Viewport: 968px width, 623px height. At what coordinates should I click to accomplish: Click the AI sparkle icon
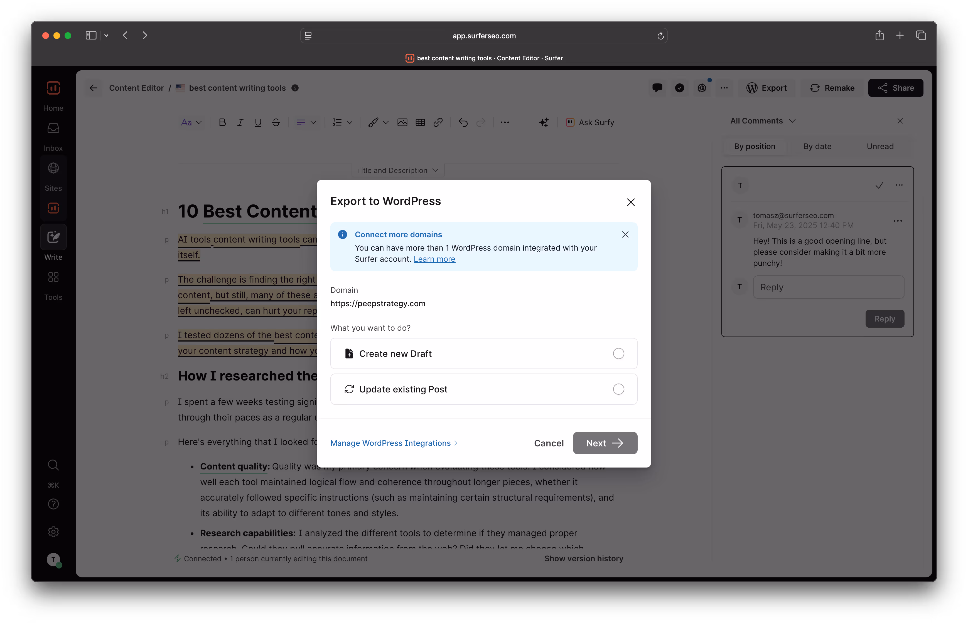point(544,122)
